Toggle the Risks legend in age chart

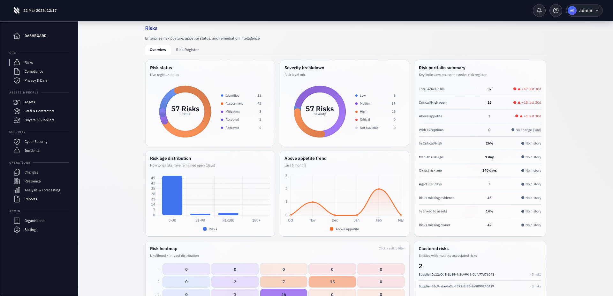tap(210, 229)
